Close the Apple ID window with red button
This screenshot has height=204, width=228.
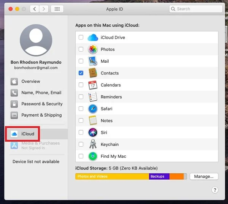[11, 9]
